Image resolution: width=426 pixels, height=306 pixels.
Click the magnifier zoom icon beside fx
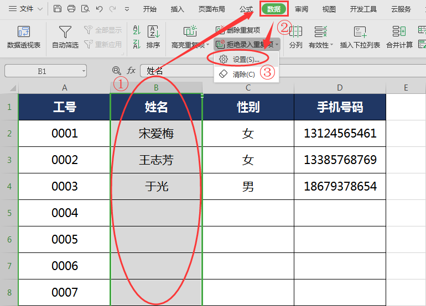pos(117,71)
